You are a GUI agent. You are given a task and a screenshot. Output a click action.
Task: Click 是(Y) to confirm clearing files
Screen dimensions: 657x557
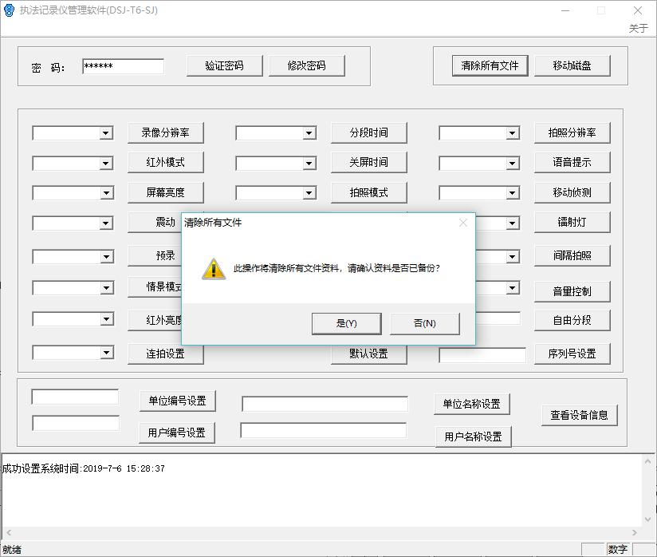coord(346,323)
